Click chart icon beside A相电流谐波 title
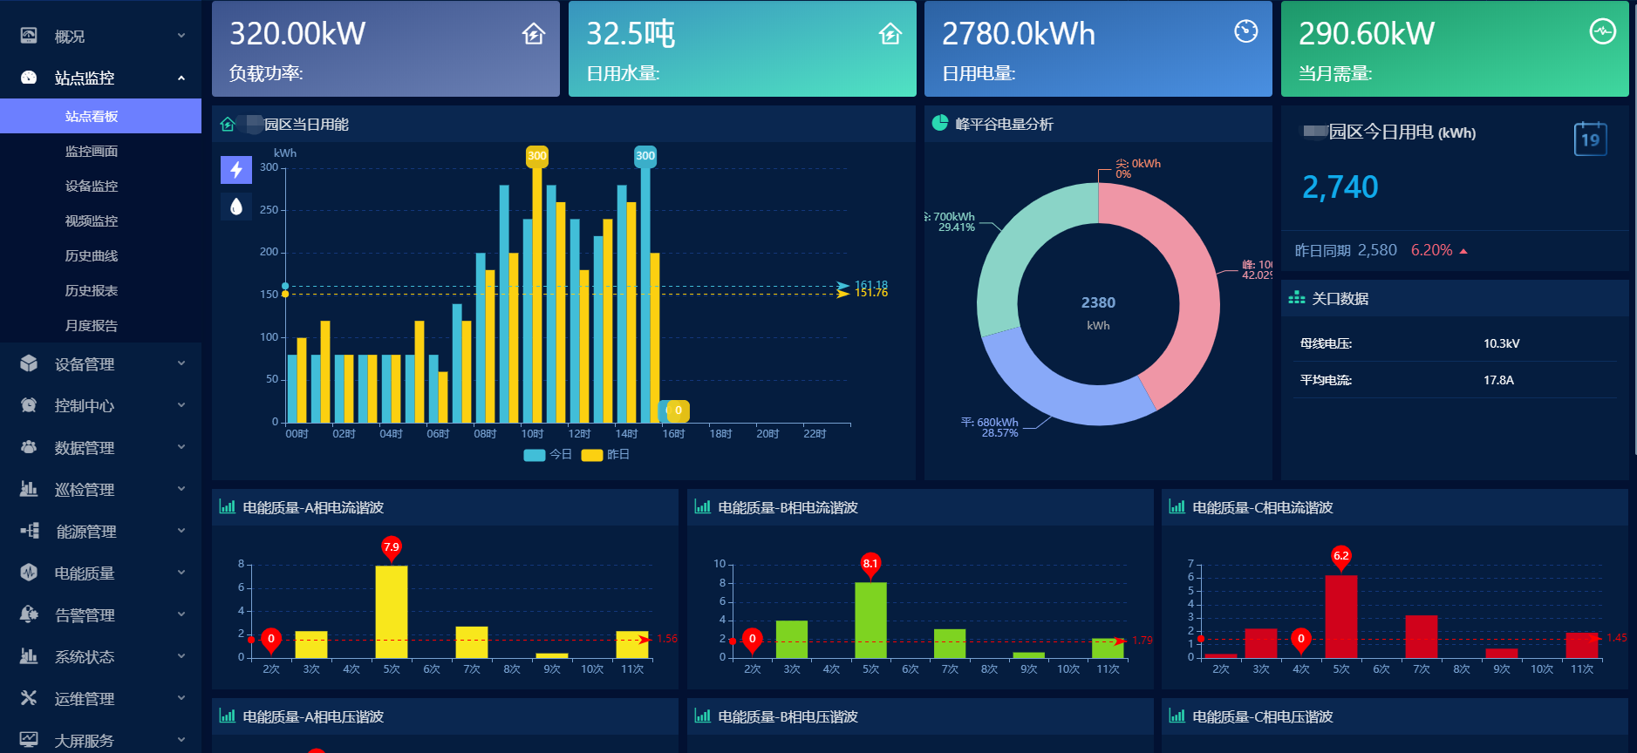The width and height of the screenshot is (1637, 753). [228, 506]
